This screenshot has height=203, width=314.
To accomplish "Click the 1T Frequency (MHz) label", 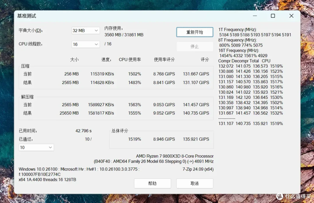I will click(238, 30).
